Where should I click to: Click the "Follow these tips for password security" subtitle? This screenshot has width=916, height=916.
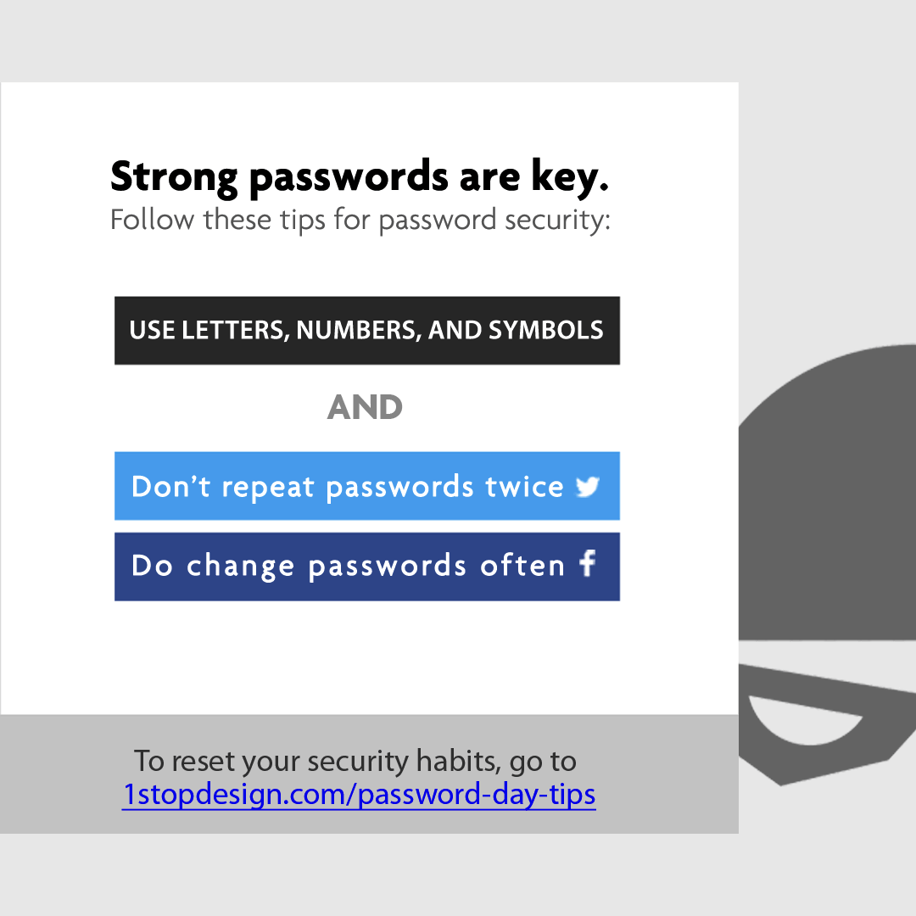(360, 221)
